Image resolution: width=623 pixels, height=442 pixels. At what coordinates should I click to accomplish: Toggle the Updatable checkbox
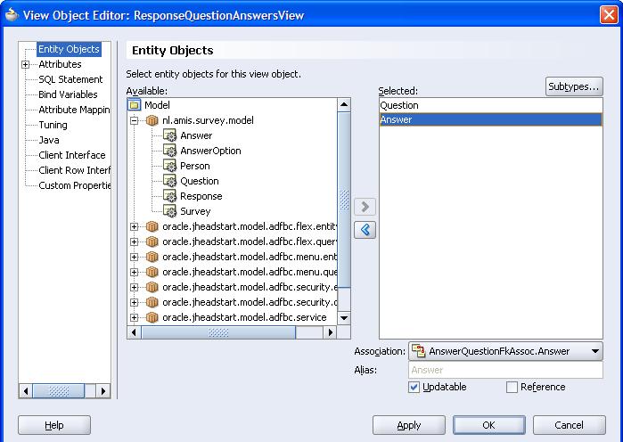(x=414, y=387)
